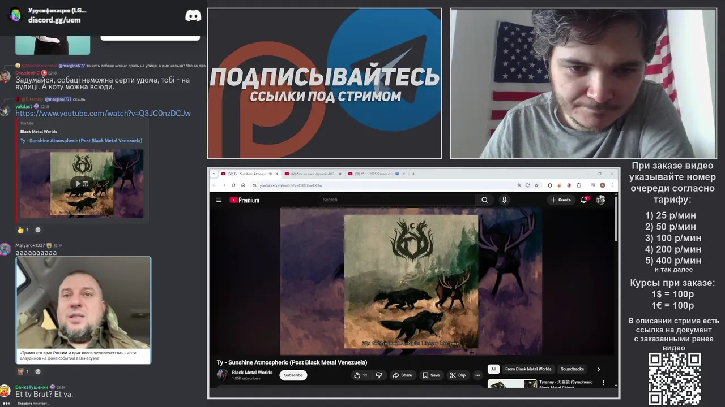
Task: Bookmark this page with the star icon
Action: point(536,185)
